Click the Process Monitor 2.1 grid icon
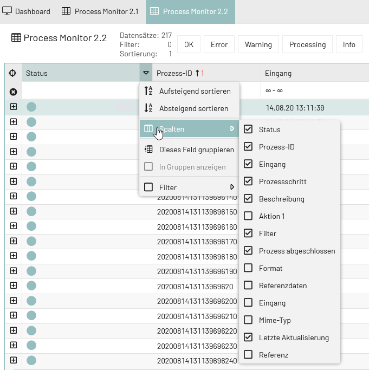Viewport: 369px width, 370px height. (66, 11)
